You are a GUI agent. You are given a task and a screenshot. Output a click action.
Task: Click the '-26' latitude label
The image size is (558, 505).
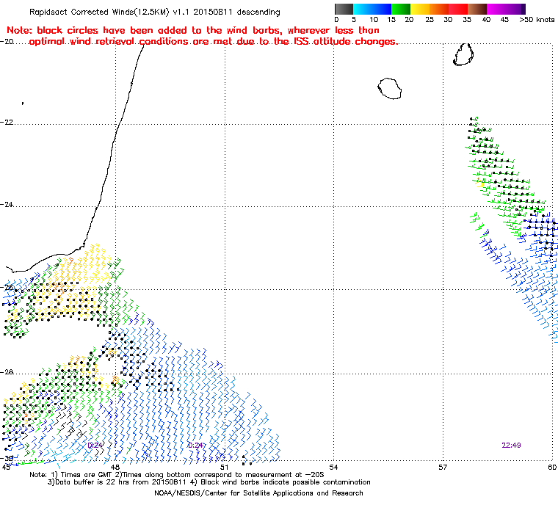point(7,287)
